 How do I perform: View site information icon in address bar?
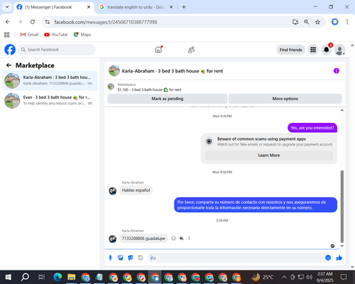pyautogui.click(x=48, y=22)
